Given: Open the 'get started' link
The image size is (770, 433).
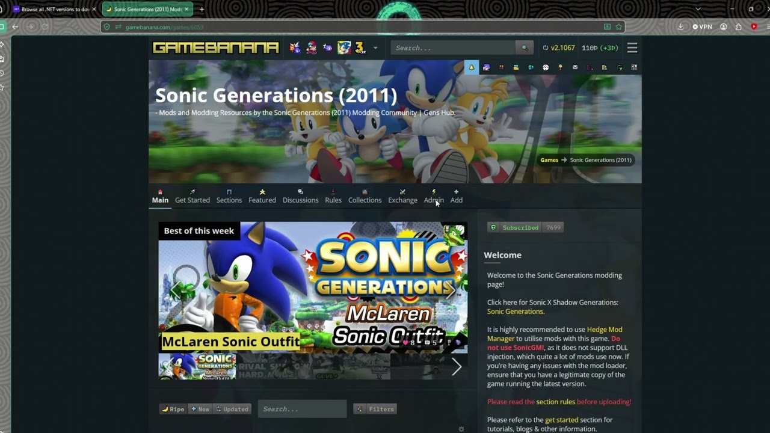Looking at the screenshot, I should point(561,420).
